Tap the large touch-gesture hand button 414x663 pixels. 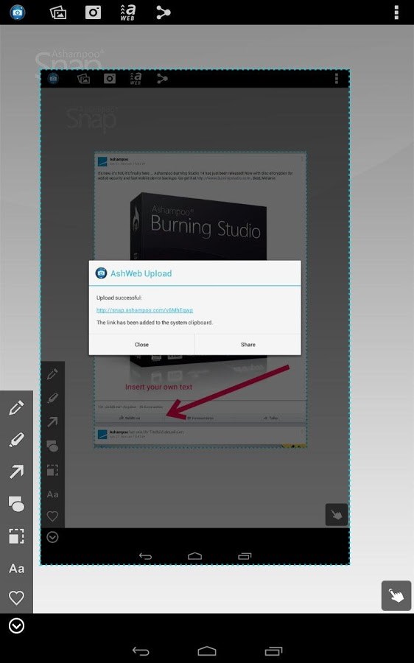pos(396,595)
